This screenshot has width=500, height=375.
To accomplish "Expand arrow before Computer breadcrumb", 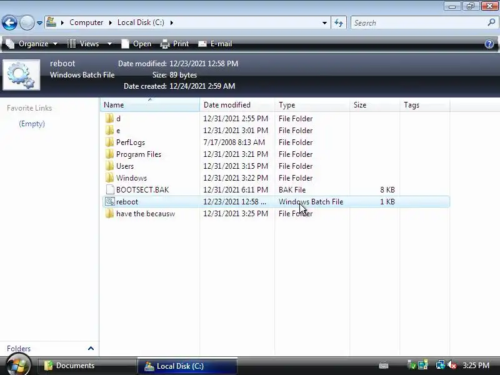I will coord(62,22).
